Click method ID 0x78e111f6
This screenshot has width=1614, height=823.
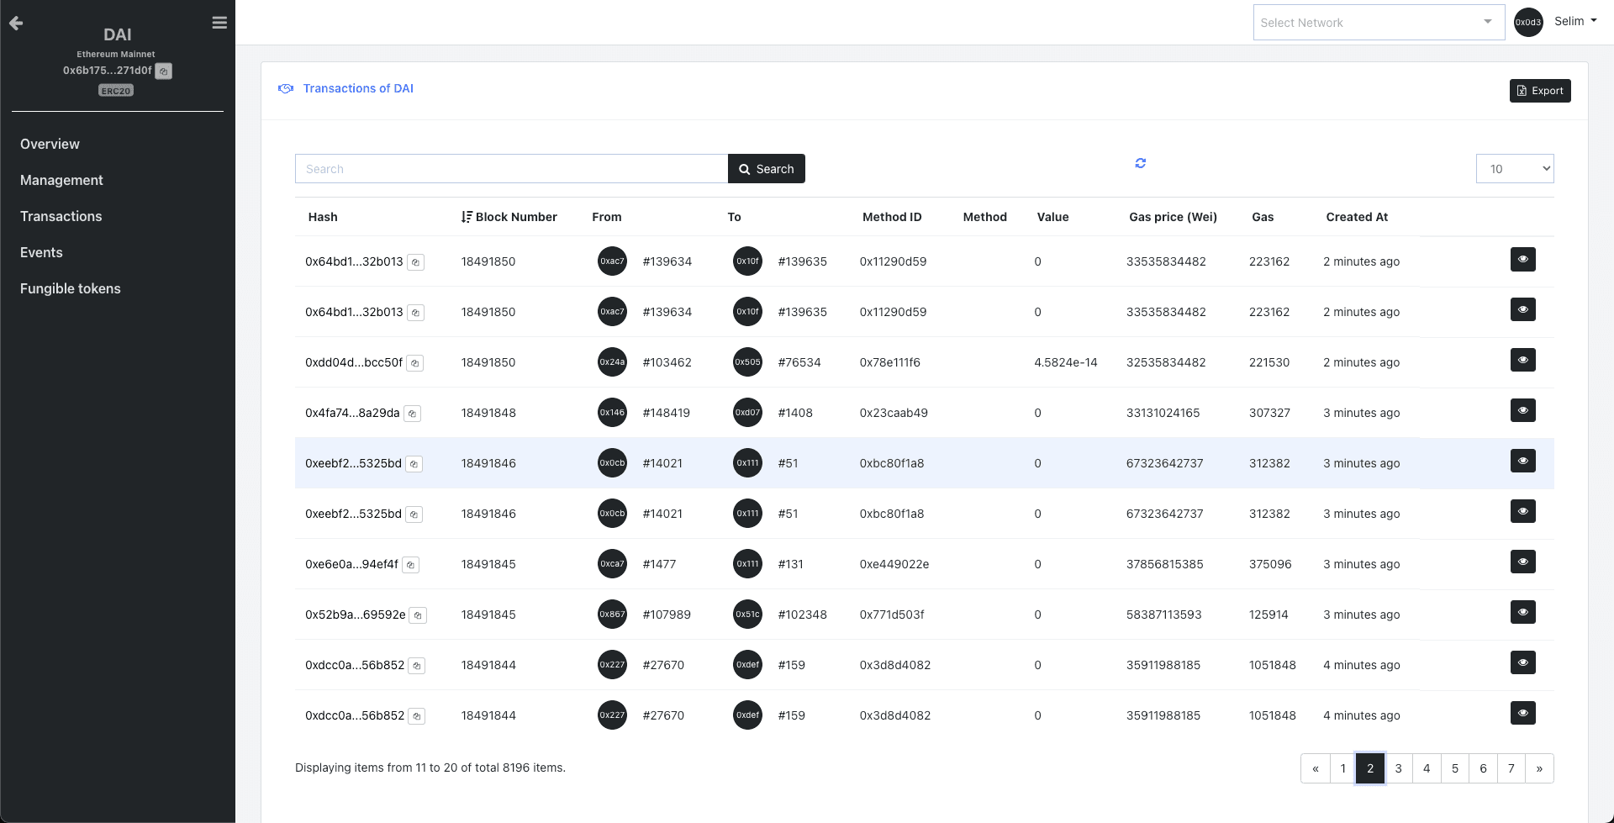(x=889, y=362)
